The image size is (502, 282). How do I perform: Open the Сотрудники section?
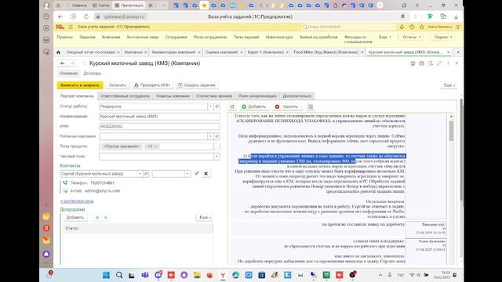point(176,37)
